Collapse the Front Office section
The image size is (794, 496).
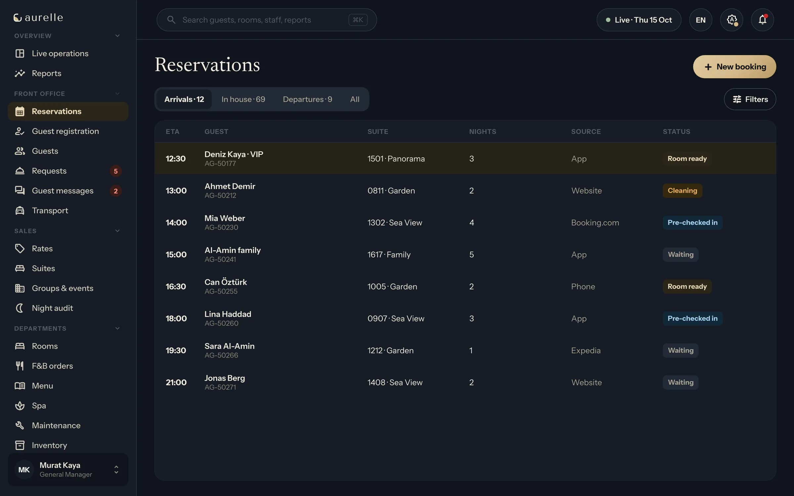coord(117,94)
